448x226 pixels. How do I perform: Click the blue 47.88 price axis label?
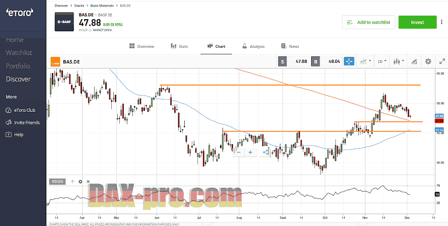click(x=439, y=116)
